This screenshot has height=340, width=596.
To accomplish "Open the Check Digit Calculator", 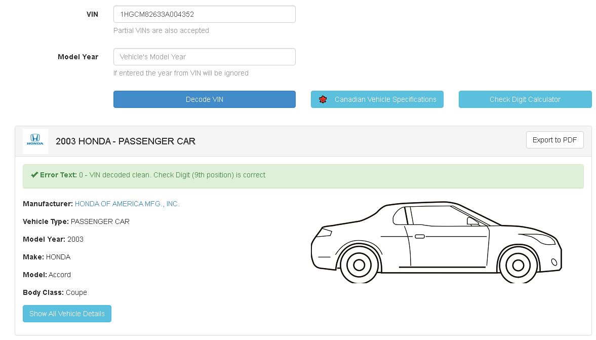I will tap(525, 99).
